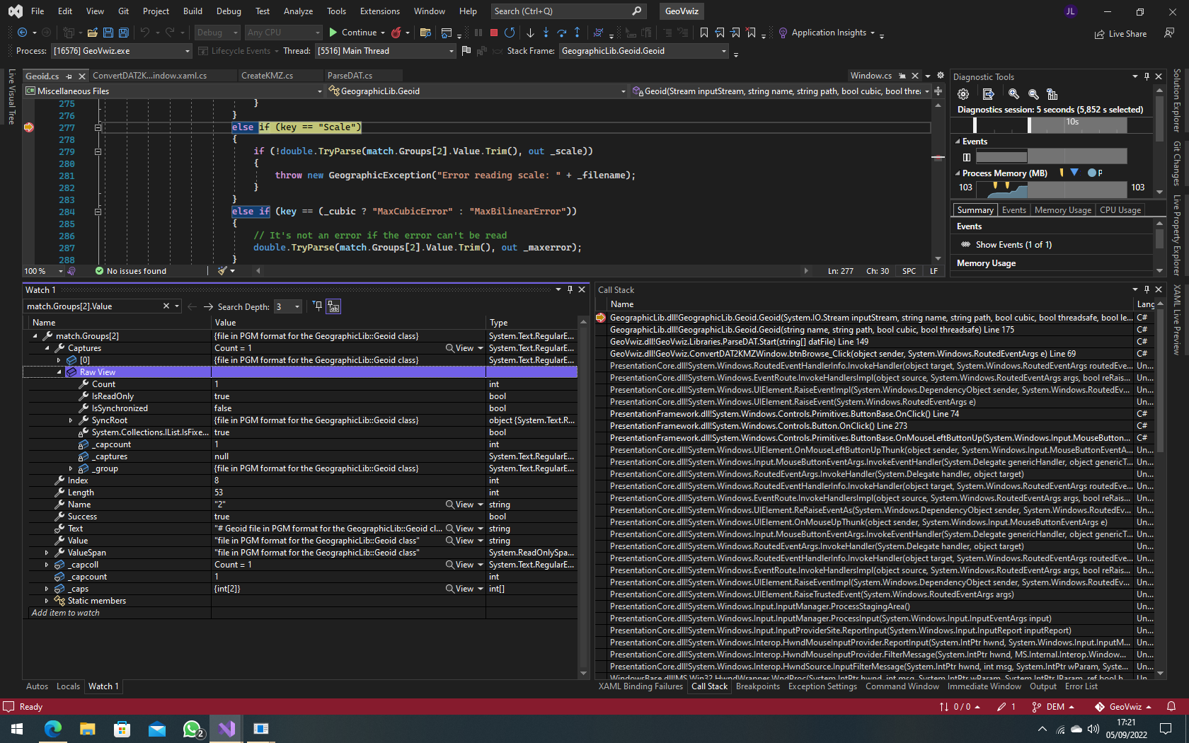Pin the Diagnostic Tools panel
This screenshot has width=1189, height=743.
pyautogui.click(x=1147, y=76)
